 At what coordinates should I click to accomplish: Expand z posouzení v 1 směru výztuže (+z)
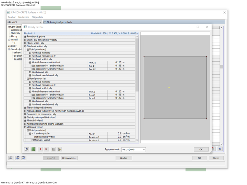(x=32, y=66)
